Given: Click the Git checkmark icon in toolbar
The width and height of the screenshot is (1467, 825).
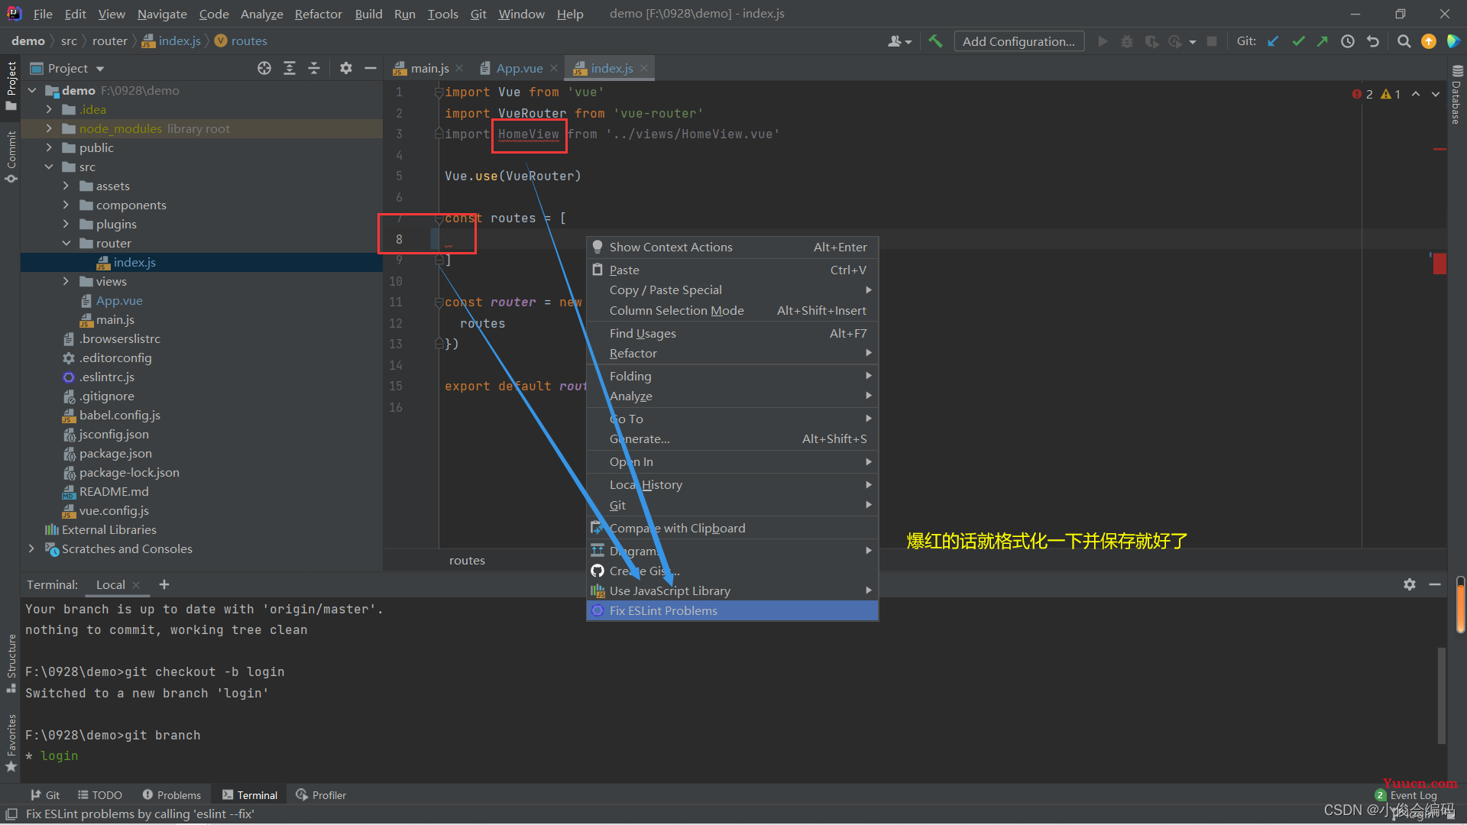Looking at the screenshot, I should click(x=1297, y=41).
